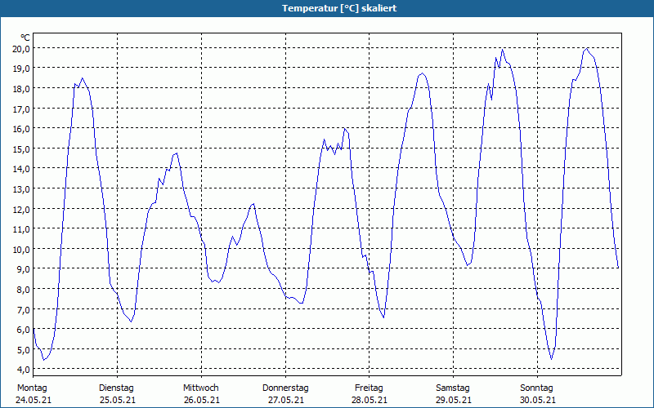
Task: Select the Sonntag day label
Action: pyautogui.click(x=536, y=388)
